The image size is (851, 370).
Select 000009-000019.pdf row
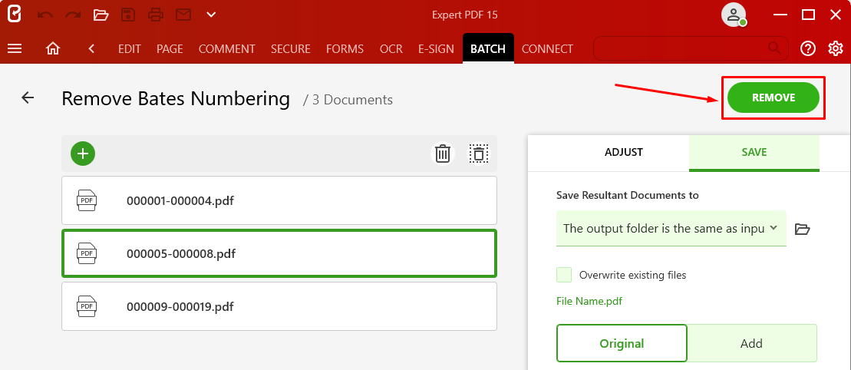click(279, 306)
